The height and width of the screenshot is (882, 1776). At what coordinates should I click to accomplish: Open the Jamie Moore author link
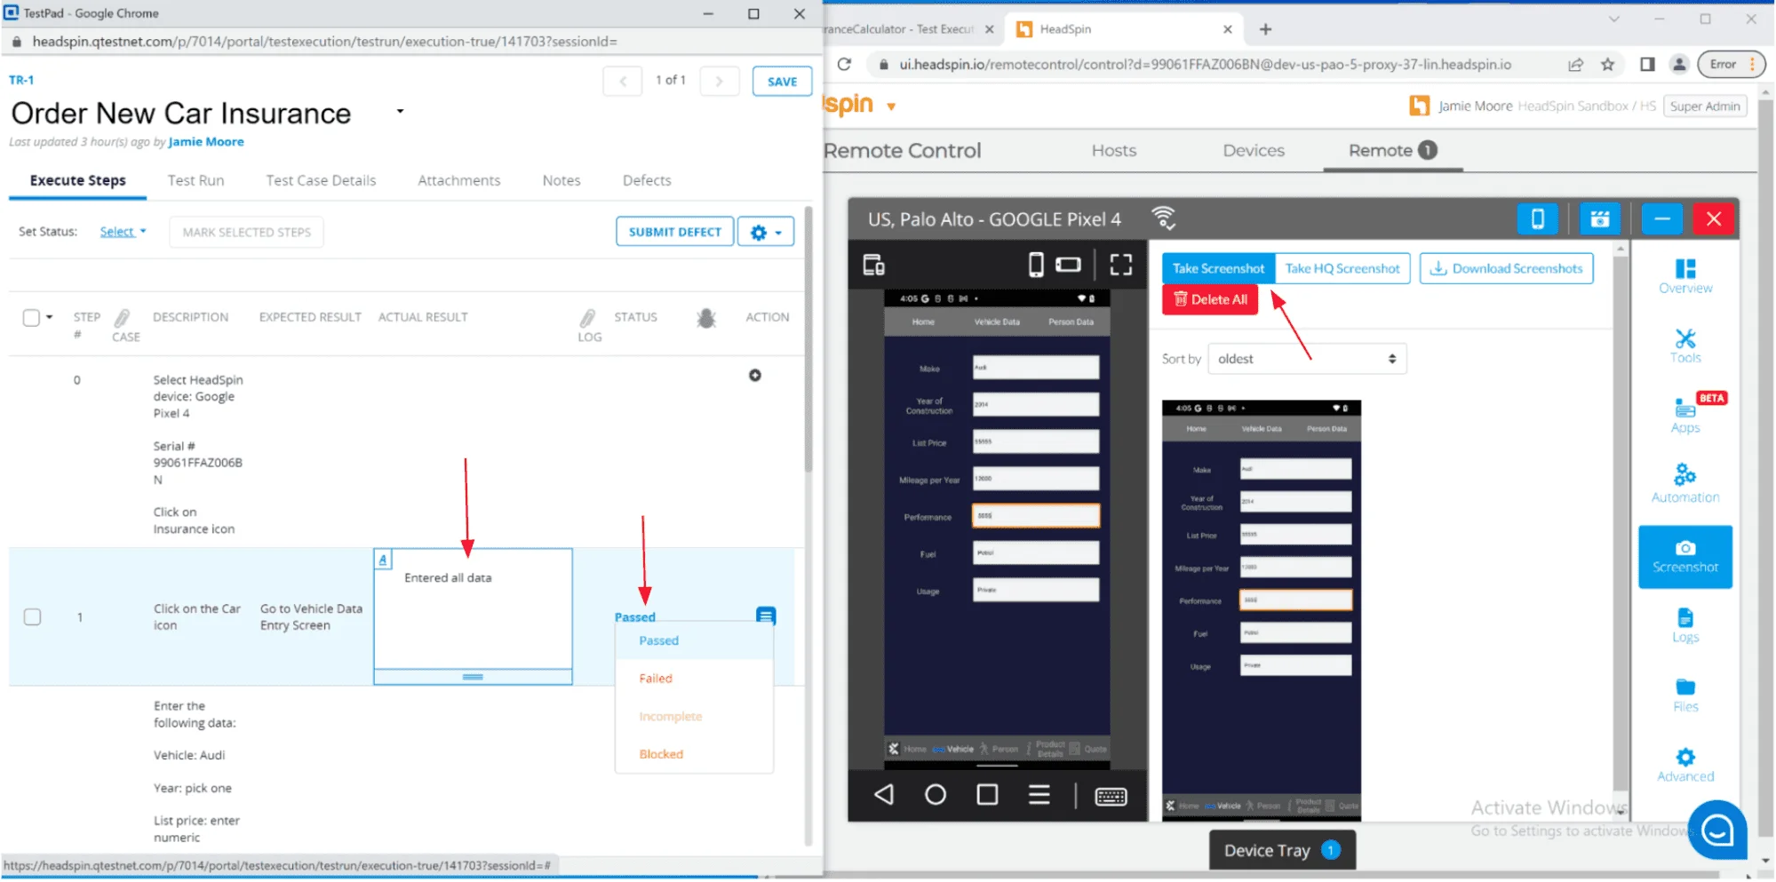point(205,142)
